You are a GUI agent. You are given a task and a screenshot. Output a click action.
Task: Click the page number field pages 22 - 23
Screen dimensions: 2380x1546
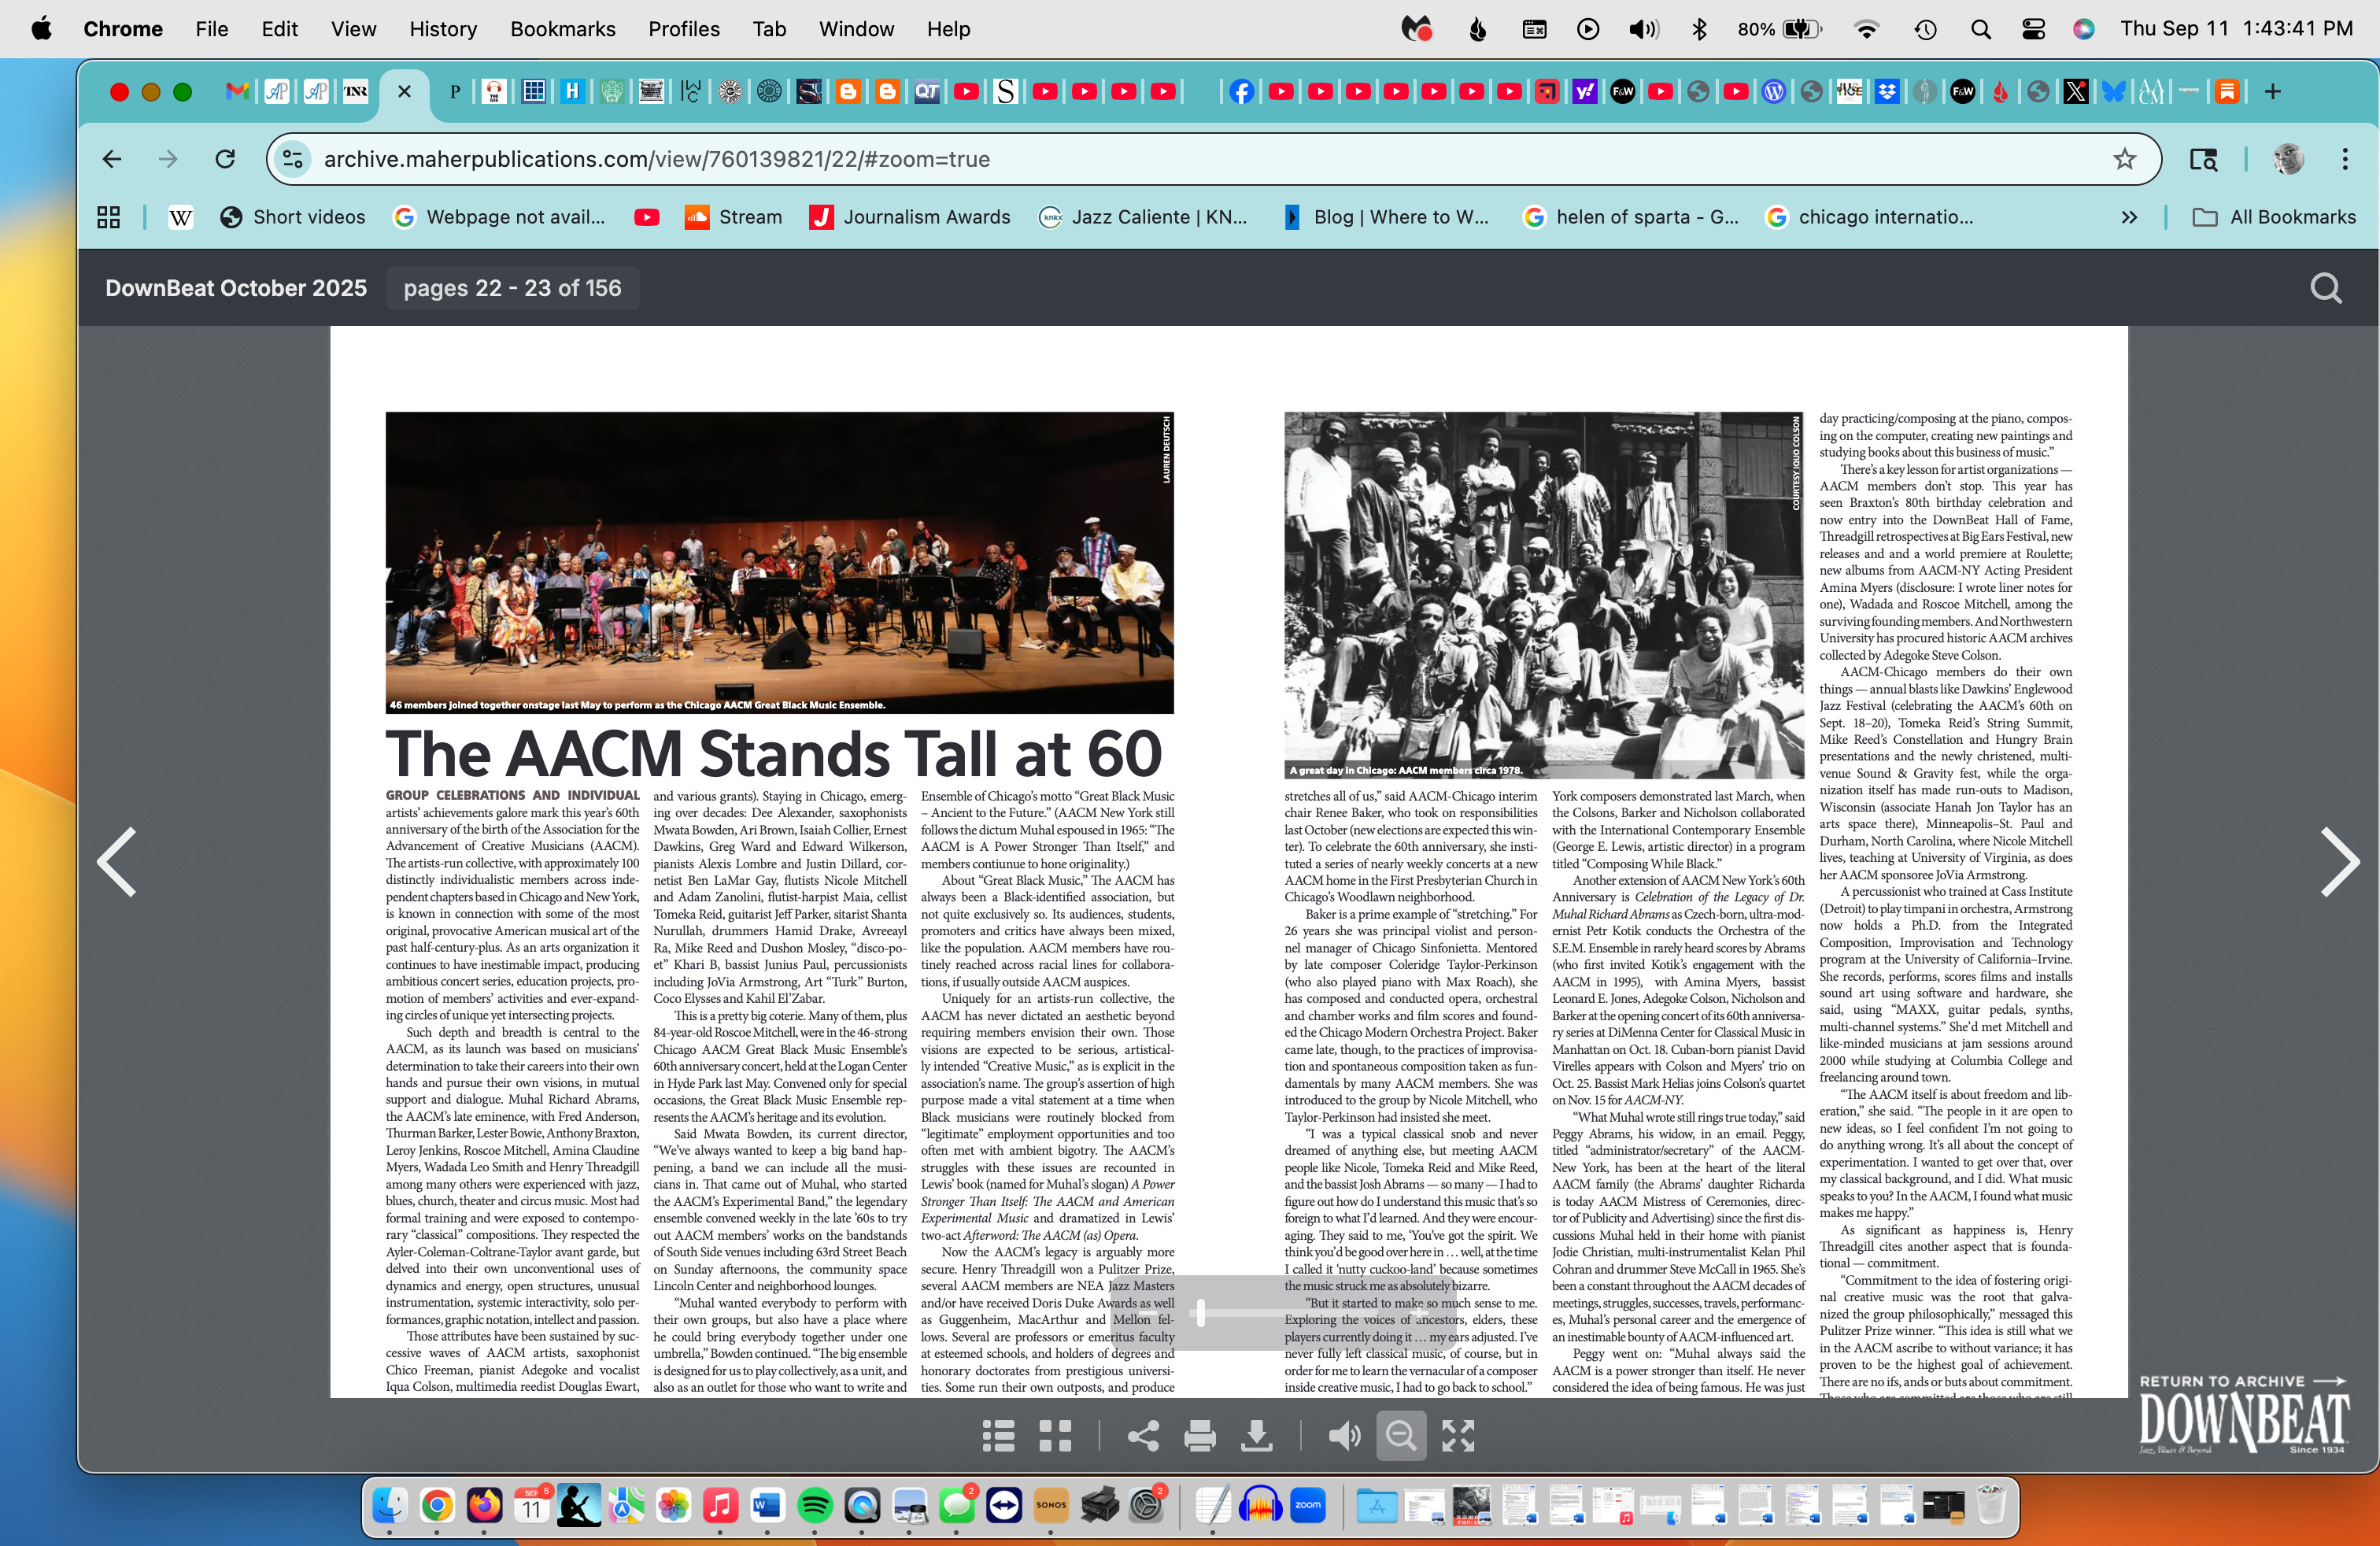tap(512, 288)
